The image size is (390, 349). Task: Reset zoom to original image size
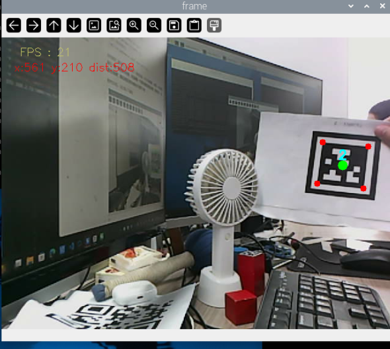[x=94, y=25]
